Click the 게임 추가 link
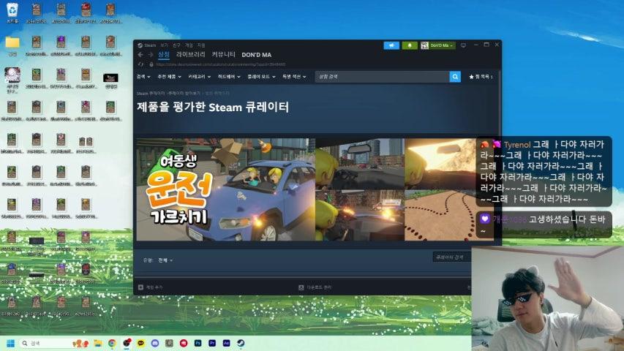Image resolution: width=624 pixels, height=351 pixels. pyautogui.click(x=154, y=287)
